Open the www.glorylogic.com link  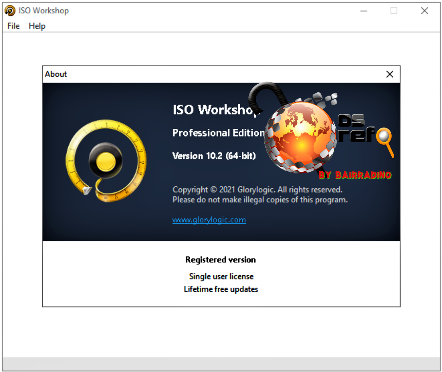tap(209, 220)
